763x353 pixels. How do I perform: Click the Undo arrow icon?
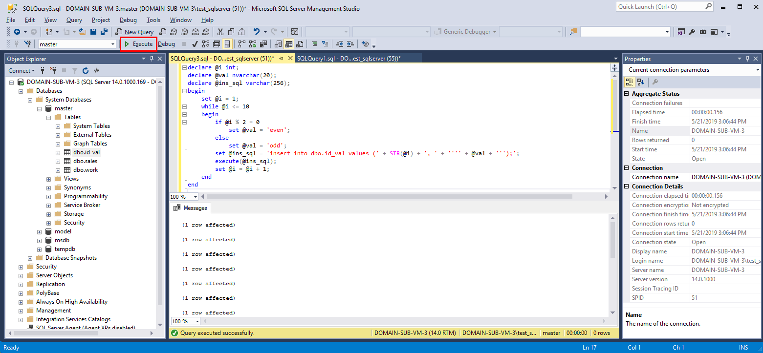pyautogui.click(x=257, y=32)
